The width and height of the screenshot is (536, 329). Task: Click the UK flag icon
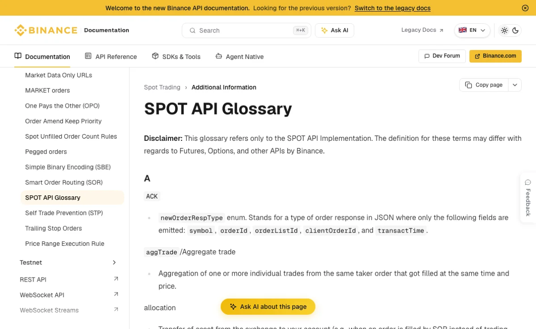click(x=463, y=30)
